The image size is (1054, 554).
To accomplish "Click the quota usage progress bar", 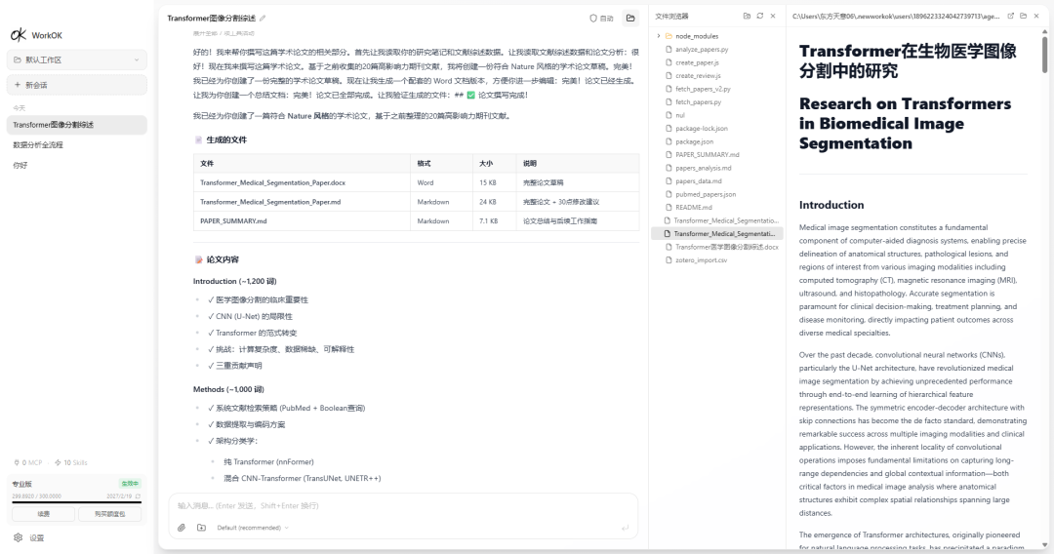I will click(77, 502).
